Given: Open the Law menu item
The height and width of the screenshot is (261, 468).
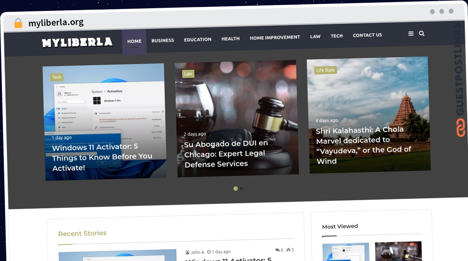Looking at the screenshot, I should pyautogui.click(x=315, y=36).
